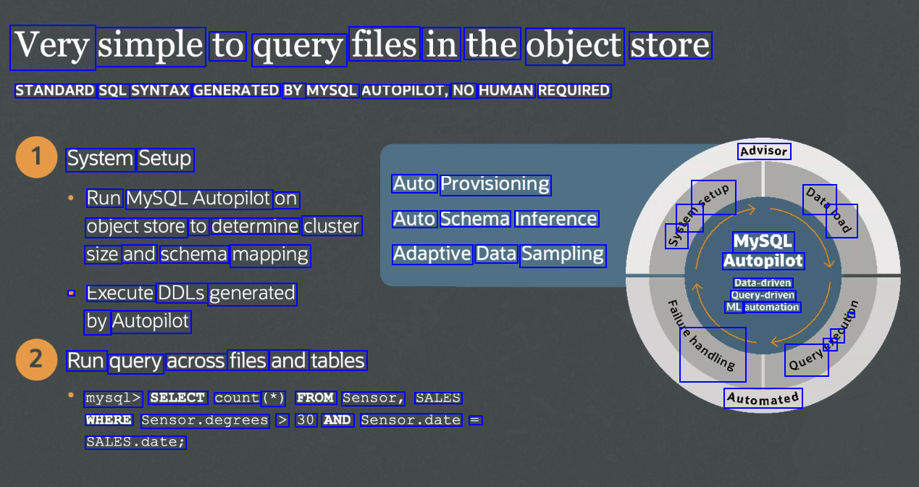The width and height of the screenshot is (919, 487).
Task: Select the Failure handling wheel segment
Action: tap(700, 338)
